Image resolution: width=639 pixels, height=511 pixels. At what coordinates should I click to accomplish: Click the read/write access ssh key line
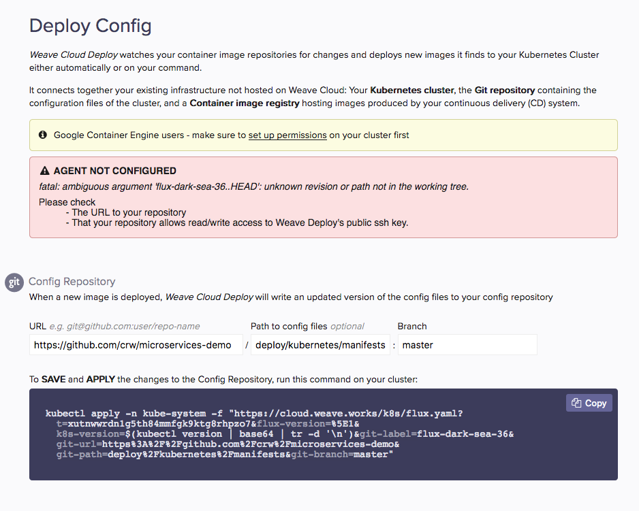[237, 222]
